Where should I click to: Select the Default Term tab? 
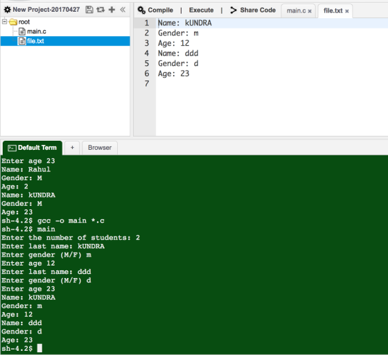point(33,148)
